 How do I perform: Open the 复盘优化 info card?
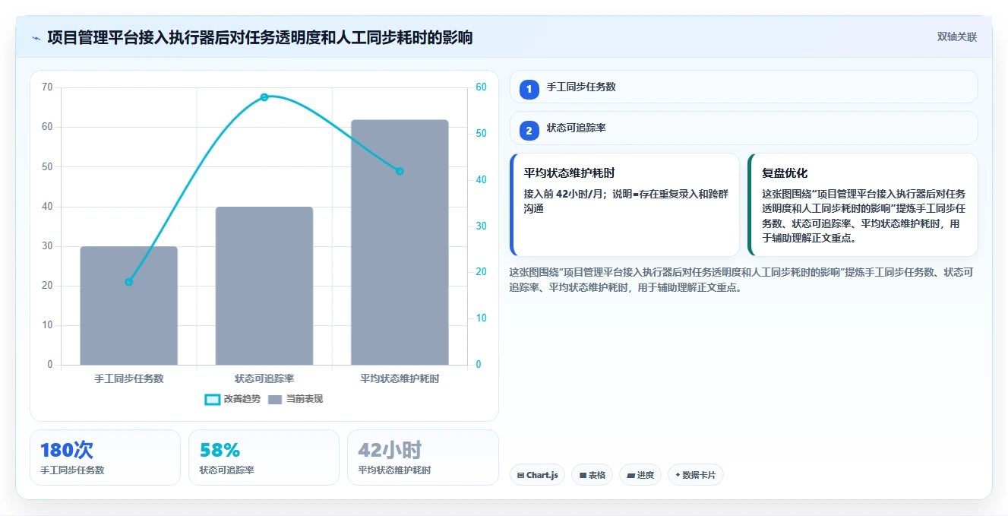(x=862, y=204)
